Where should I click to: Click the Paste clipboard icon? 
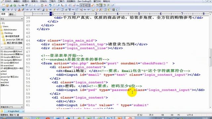[x=42, y=5]
